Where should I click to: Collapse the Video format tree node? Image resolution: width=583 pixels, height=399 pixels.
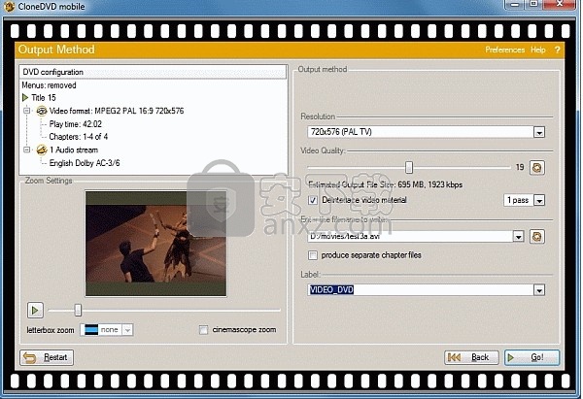point(27,111)
